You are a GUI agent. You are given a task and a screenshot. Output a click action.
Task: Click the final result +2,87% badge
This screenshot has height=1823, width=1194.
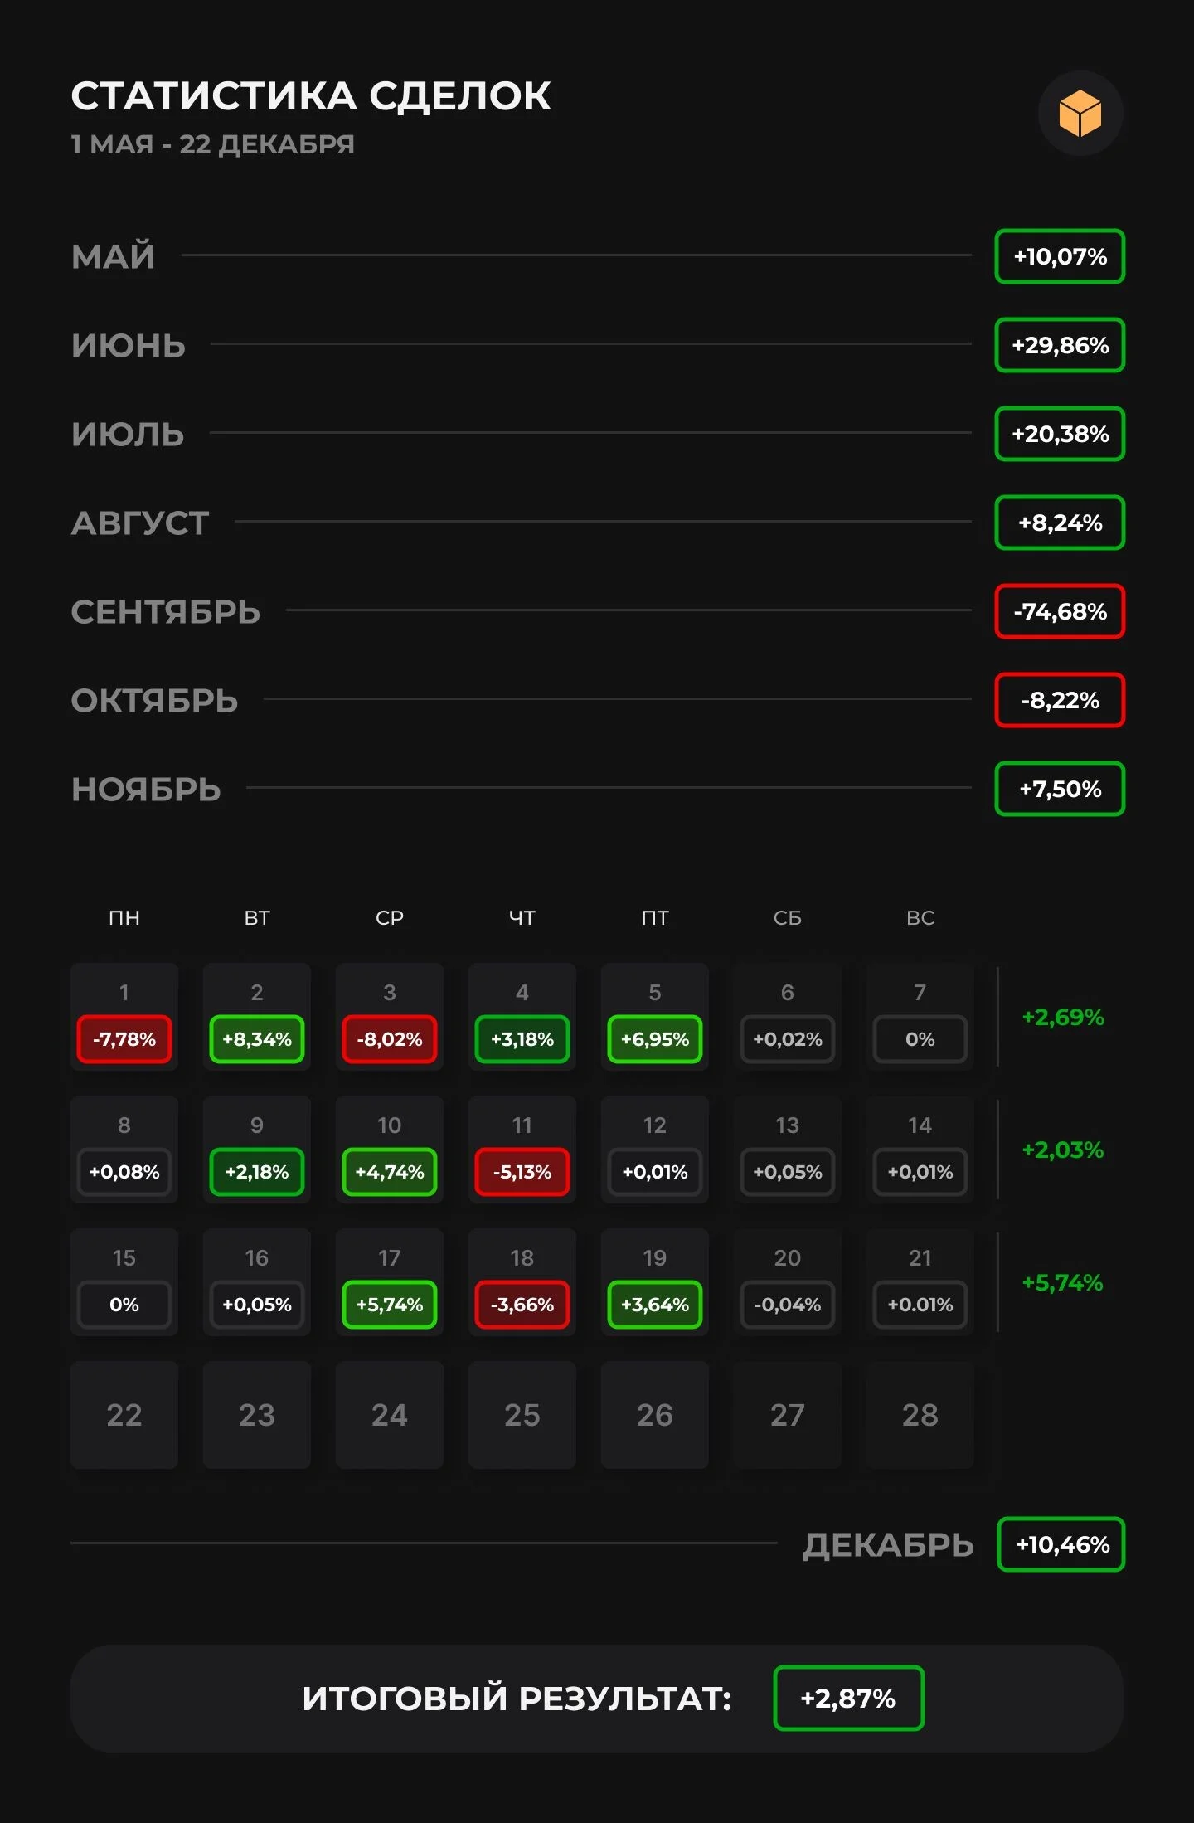tap(848, 1699)
